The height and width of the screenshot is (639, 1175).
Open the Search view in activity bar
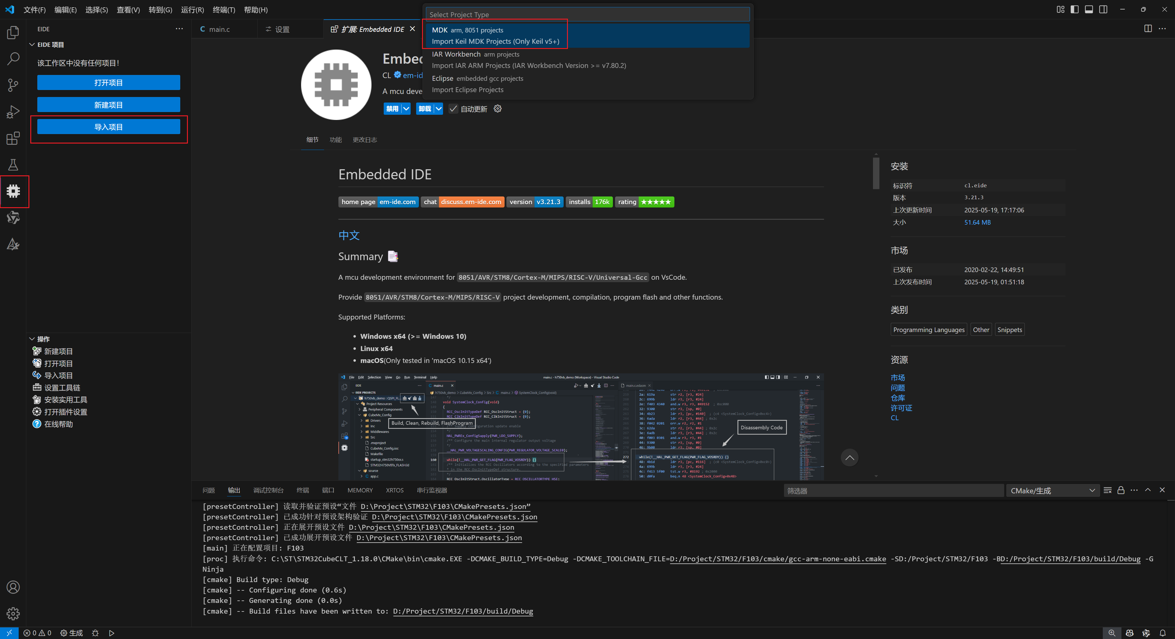[13, 59]
